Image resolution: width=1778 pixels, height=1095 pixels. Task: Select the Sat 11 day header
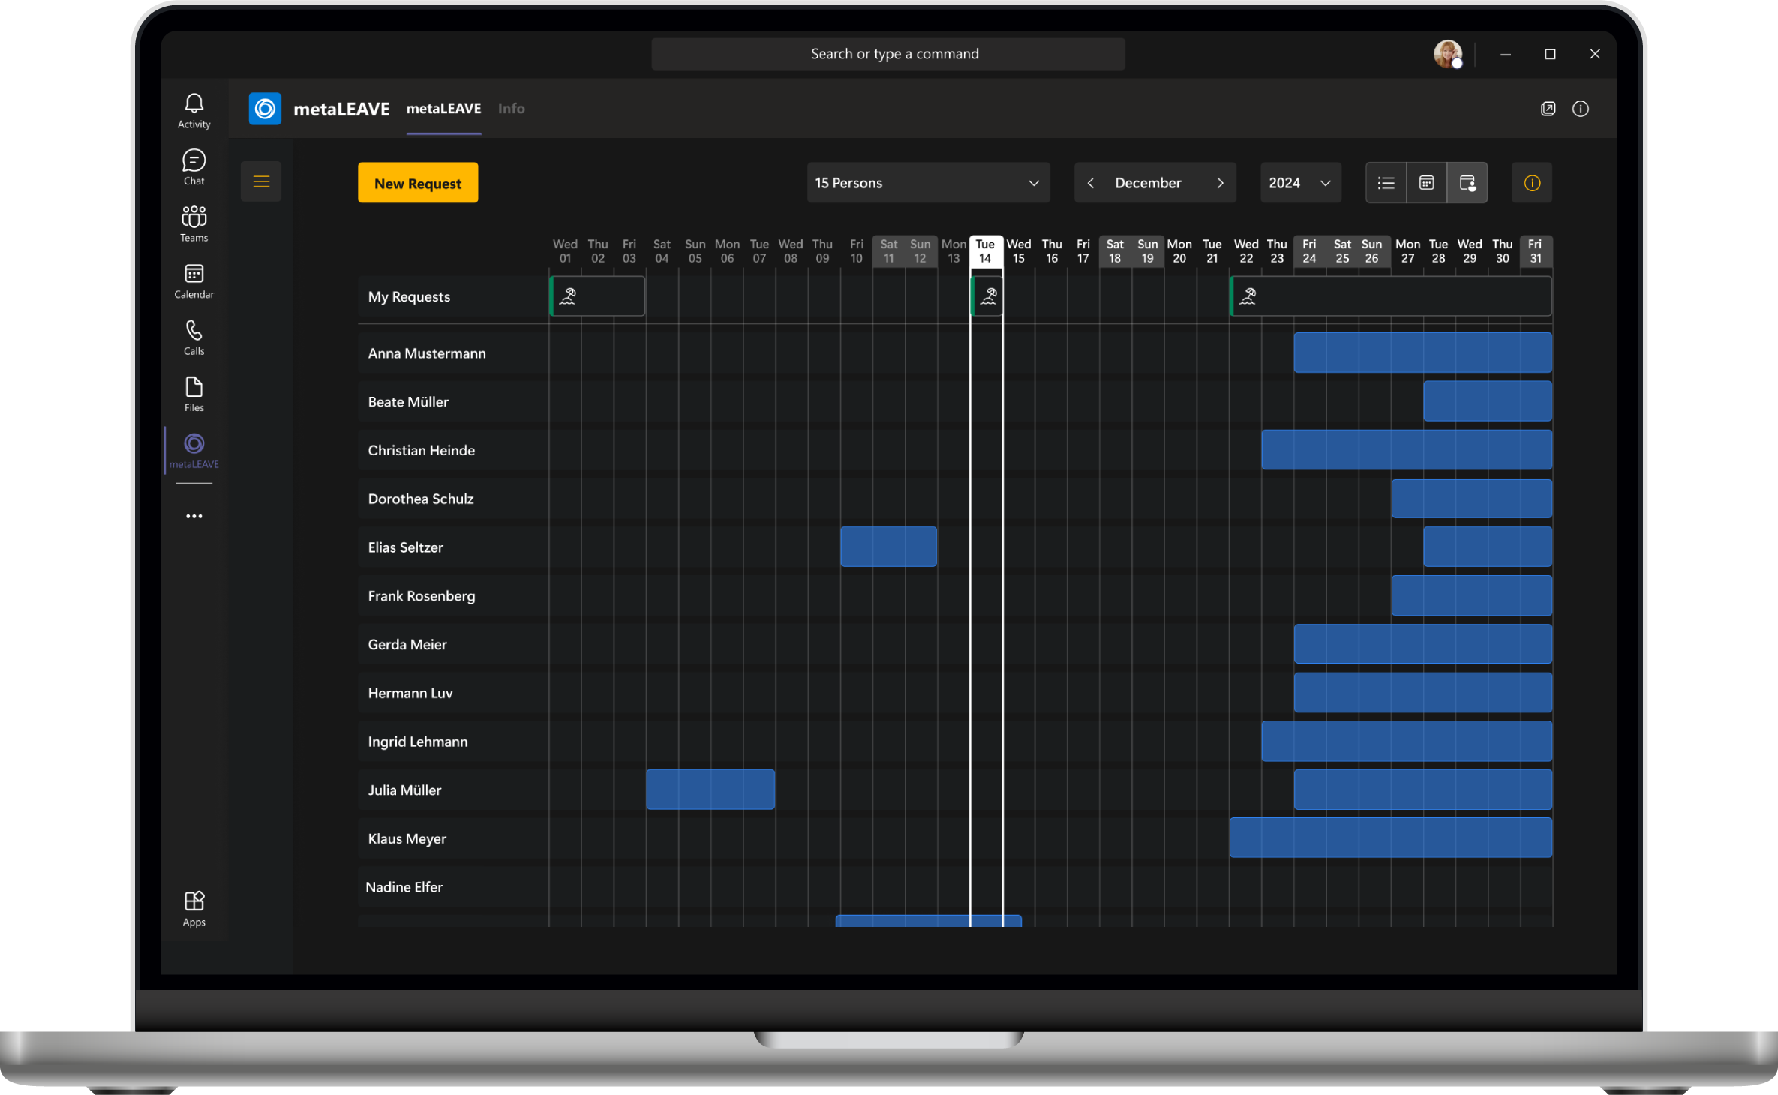point(889,251)
